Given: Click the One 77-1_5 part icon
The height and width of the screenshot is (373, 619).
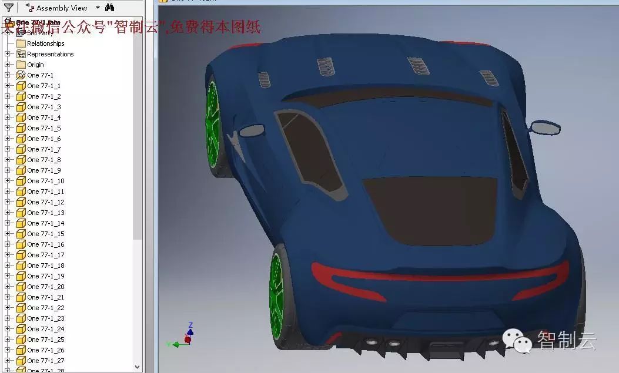Looking at the screenshot, I should click(21, 128).
